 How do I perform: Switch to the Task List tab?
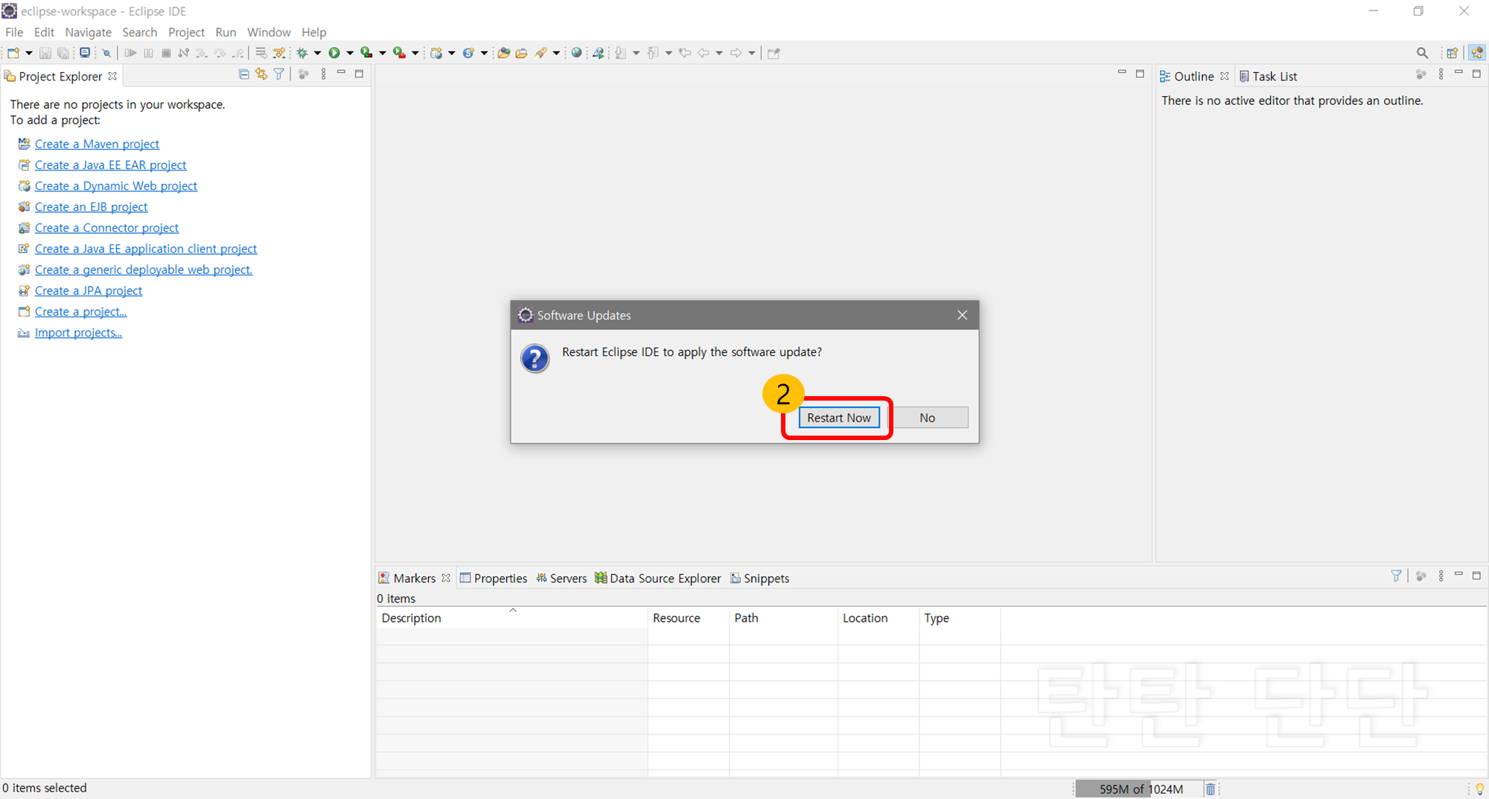[1268, 77]
